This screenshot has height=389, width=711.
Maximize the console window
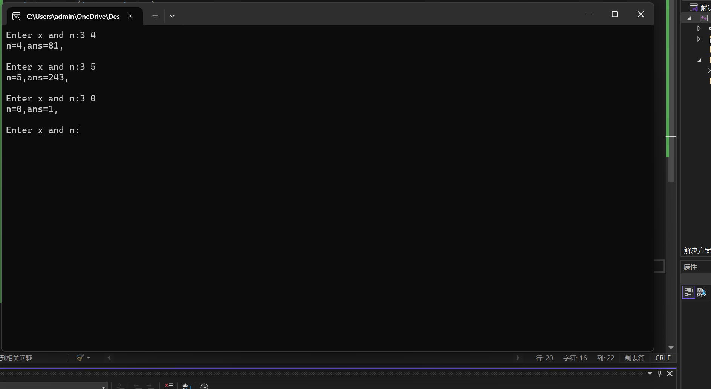(x=614, y=14)
